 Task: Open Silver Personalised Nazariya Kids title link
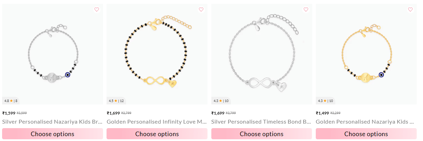tap(52, 122)
